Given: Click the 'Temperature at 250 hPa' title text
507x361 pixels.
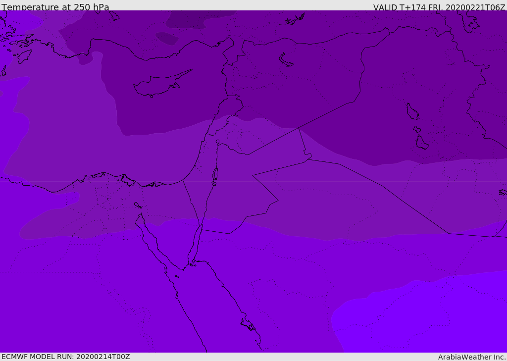Looking at the screenshot, I should click(x=55, y=7).
